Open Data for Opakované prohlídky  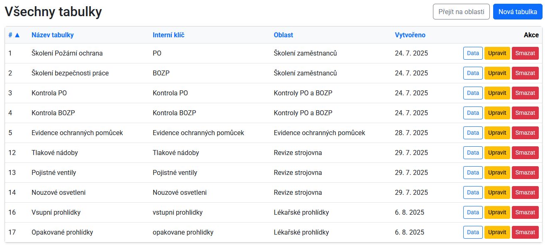pyautogui.click(x=473, y=232)
